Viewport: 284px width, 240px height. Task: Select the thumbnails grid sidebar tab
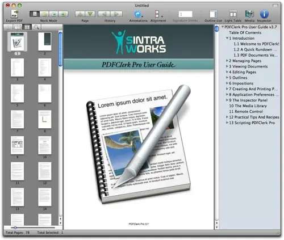[x=27, y=27]
